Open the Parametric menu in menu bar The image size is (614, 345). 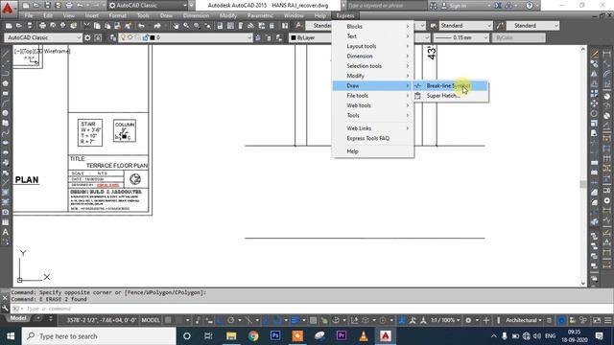pos(260,15)
